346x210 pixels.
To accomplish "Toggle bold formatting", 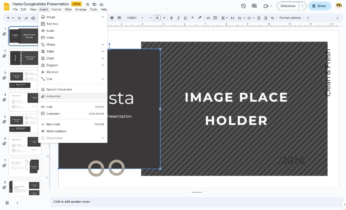I will click(x=171, y=18).
